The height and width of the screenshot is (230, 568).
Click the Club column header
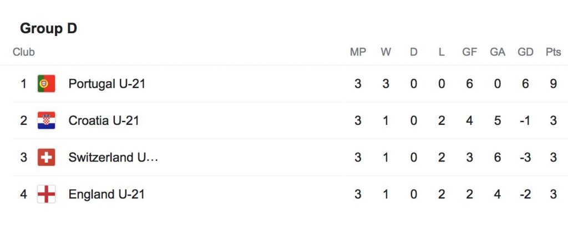click(x=24, y=53)
